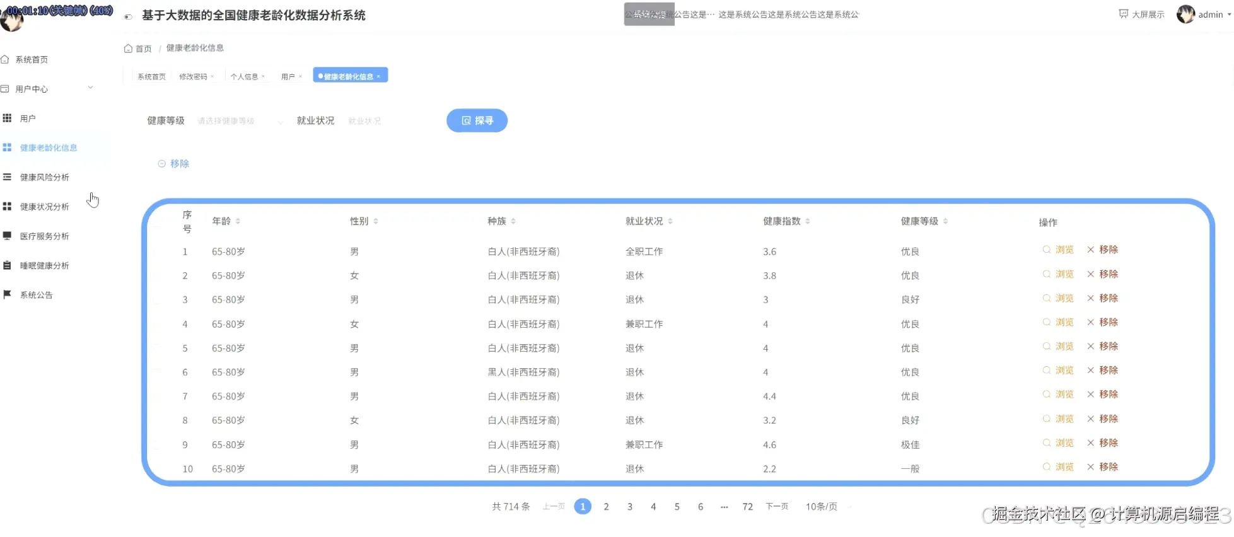
Task: Open the 10条/页 page size dropdown
Action: coord(828,507)
